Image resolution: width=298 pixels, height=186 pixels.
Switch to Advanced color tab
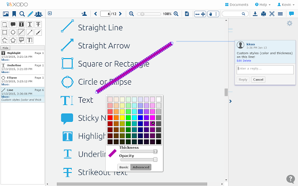[x=141, y=167]
